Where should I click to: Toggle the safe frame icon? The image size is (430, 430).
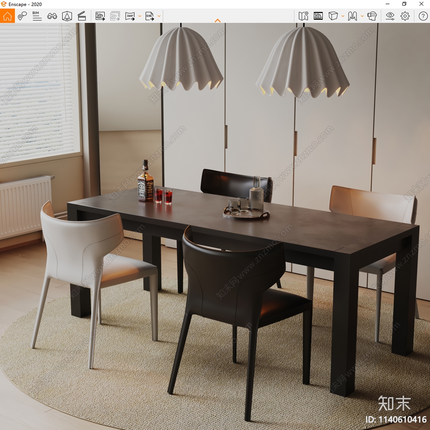tap(67, 16)
